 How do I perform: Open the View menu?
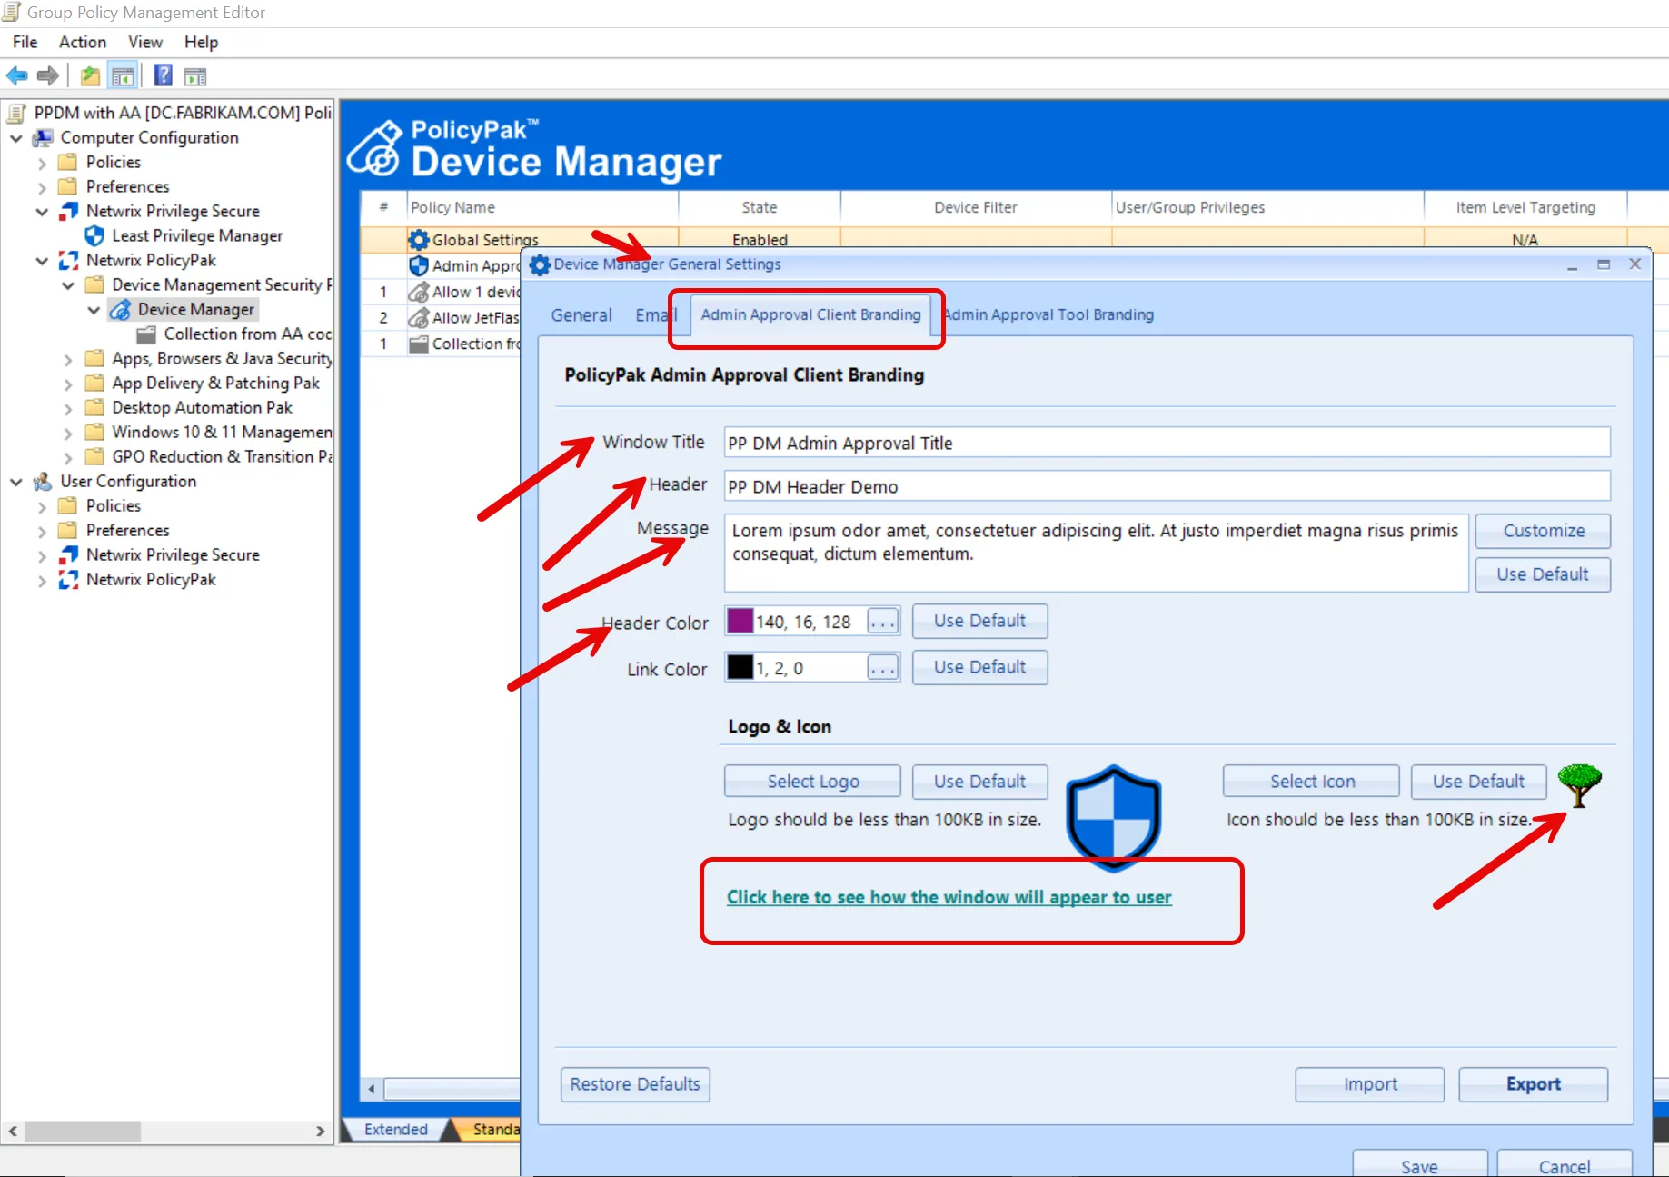pos(145,42)
